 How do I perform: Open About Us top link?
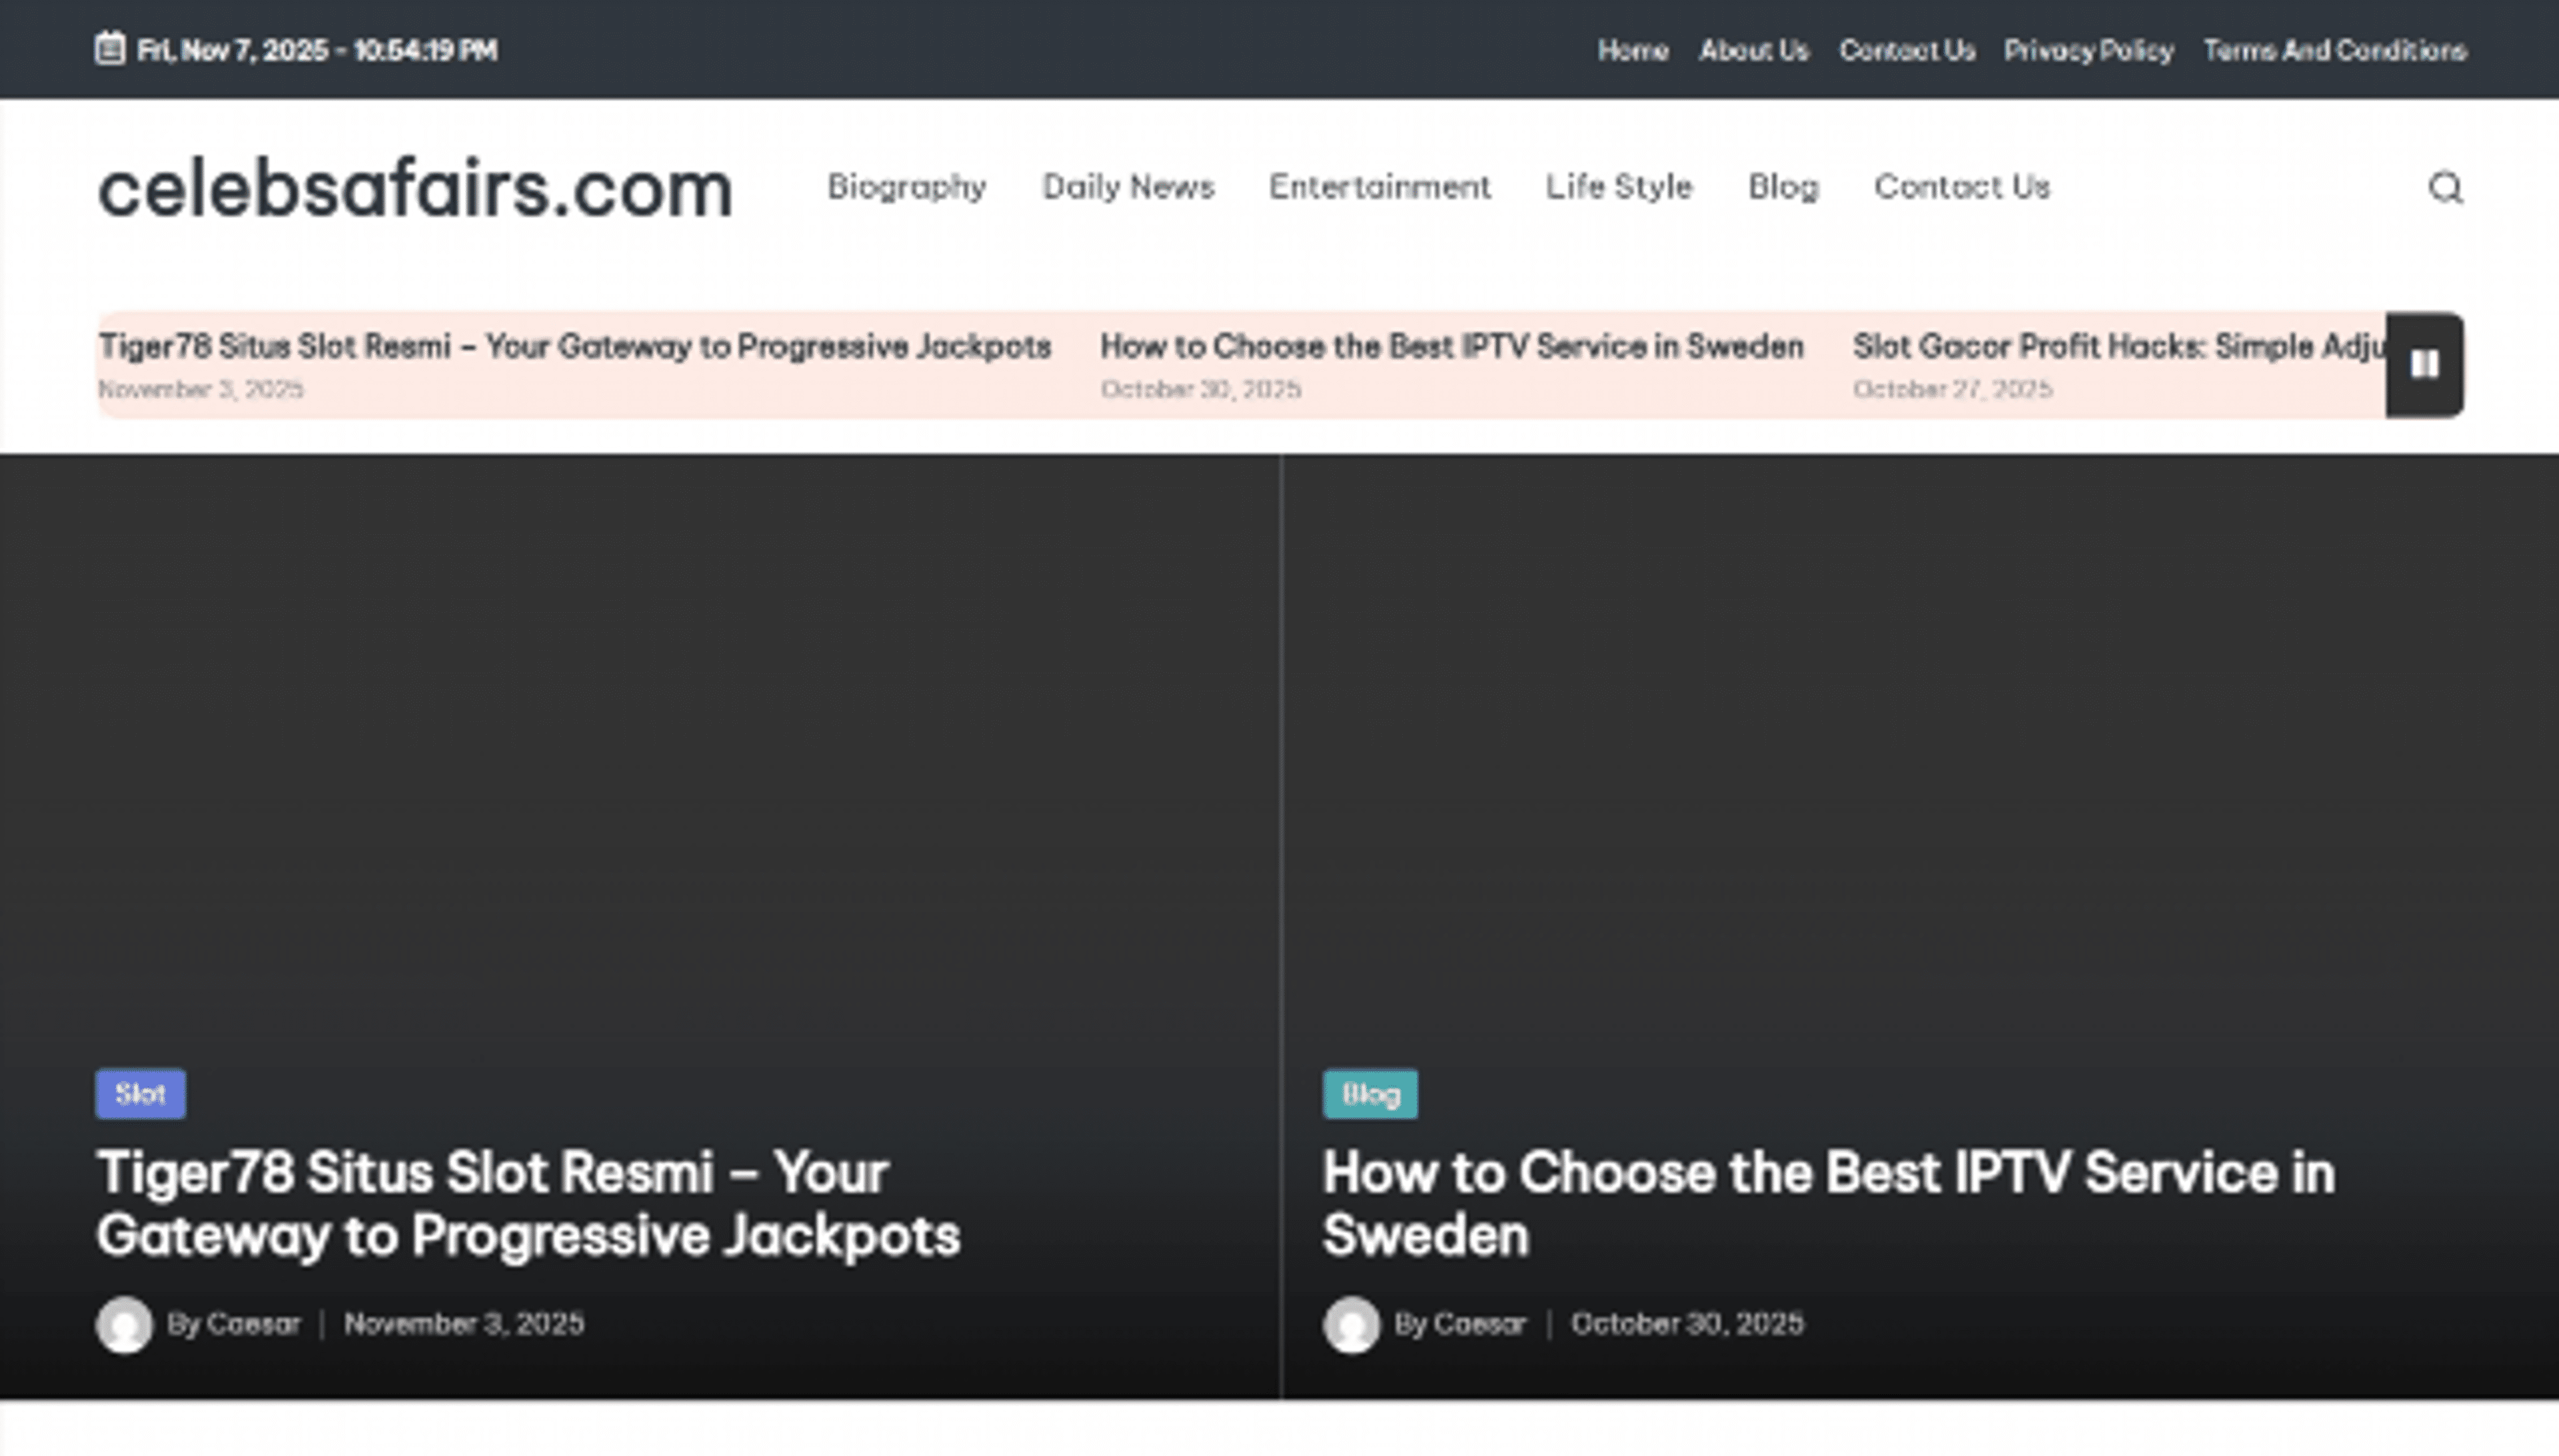[1754, 50]
